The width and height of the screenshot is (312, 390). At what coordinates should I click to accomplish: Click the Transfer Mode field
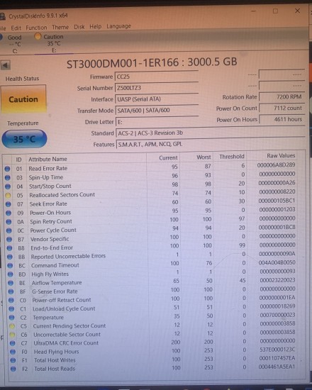pyautogui.click(x=157, y=110)
